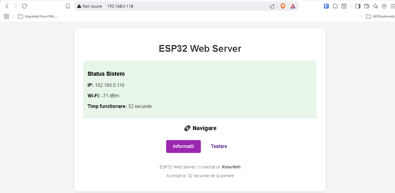Launch Leo AI sparkle icon
This screenshot has height=193, width=395.
pos(375,6)
